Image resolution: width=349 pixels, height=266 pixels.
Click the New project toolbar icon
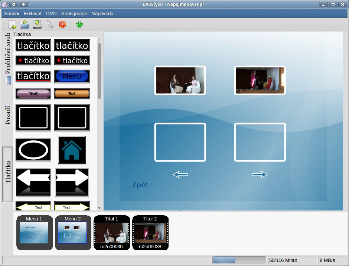[x=12, y=25]
